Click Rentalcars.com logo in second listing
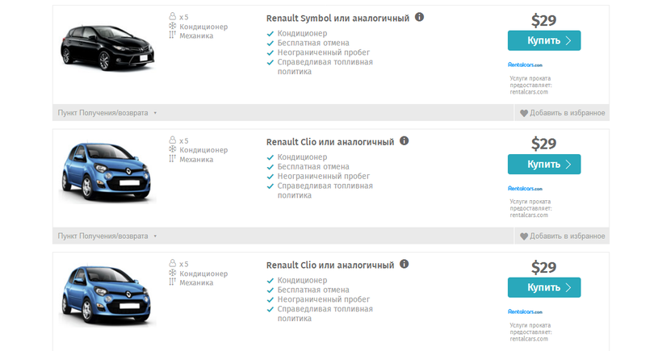The width and height of the screenshot is (662, 351). [x=525, y=187]
